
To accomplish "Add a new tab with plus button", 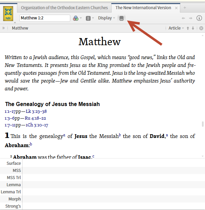I will point(185,8).
